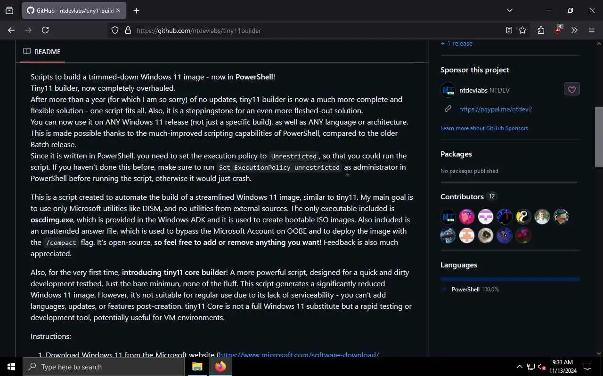603x376 pixels.
Task: Open blue-purple artwork contributor avatar
Action: [505, 235]
